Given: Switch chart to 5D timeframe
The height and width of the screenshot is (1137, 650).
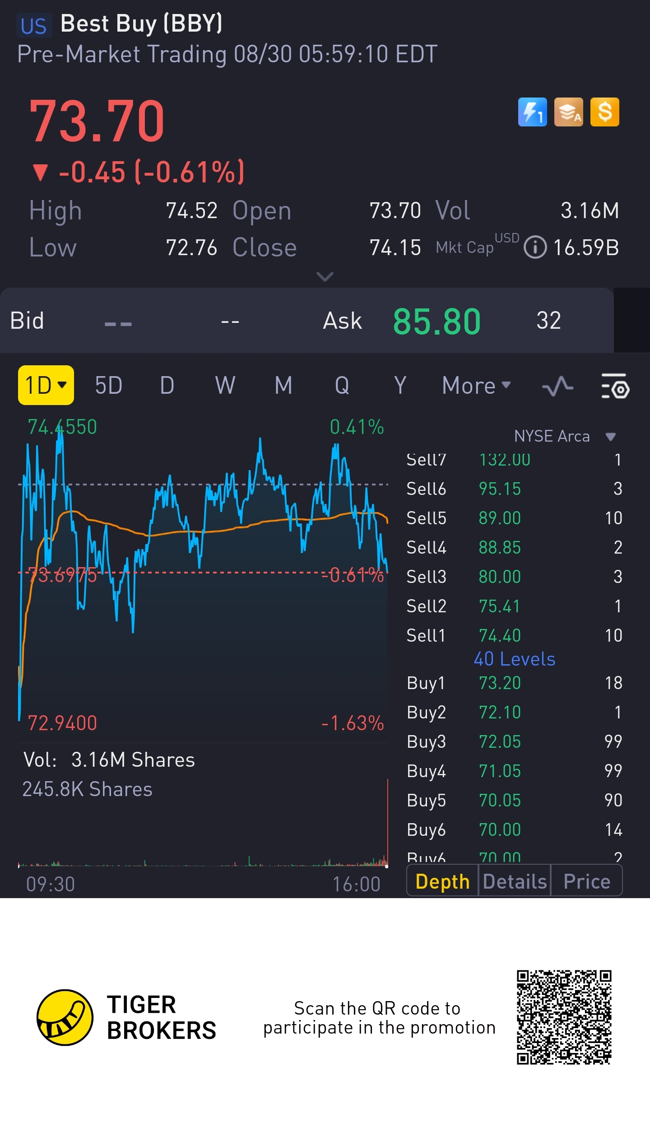Looking at the screenshot, I should point(108,386).
